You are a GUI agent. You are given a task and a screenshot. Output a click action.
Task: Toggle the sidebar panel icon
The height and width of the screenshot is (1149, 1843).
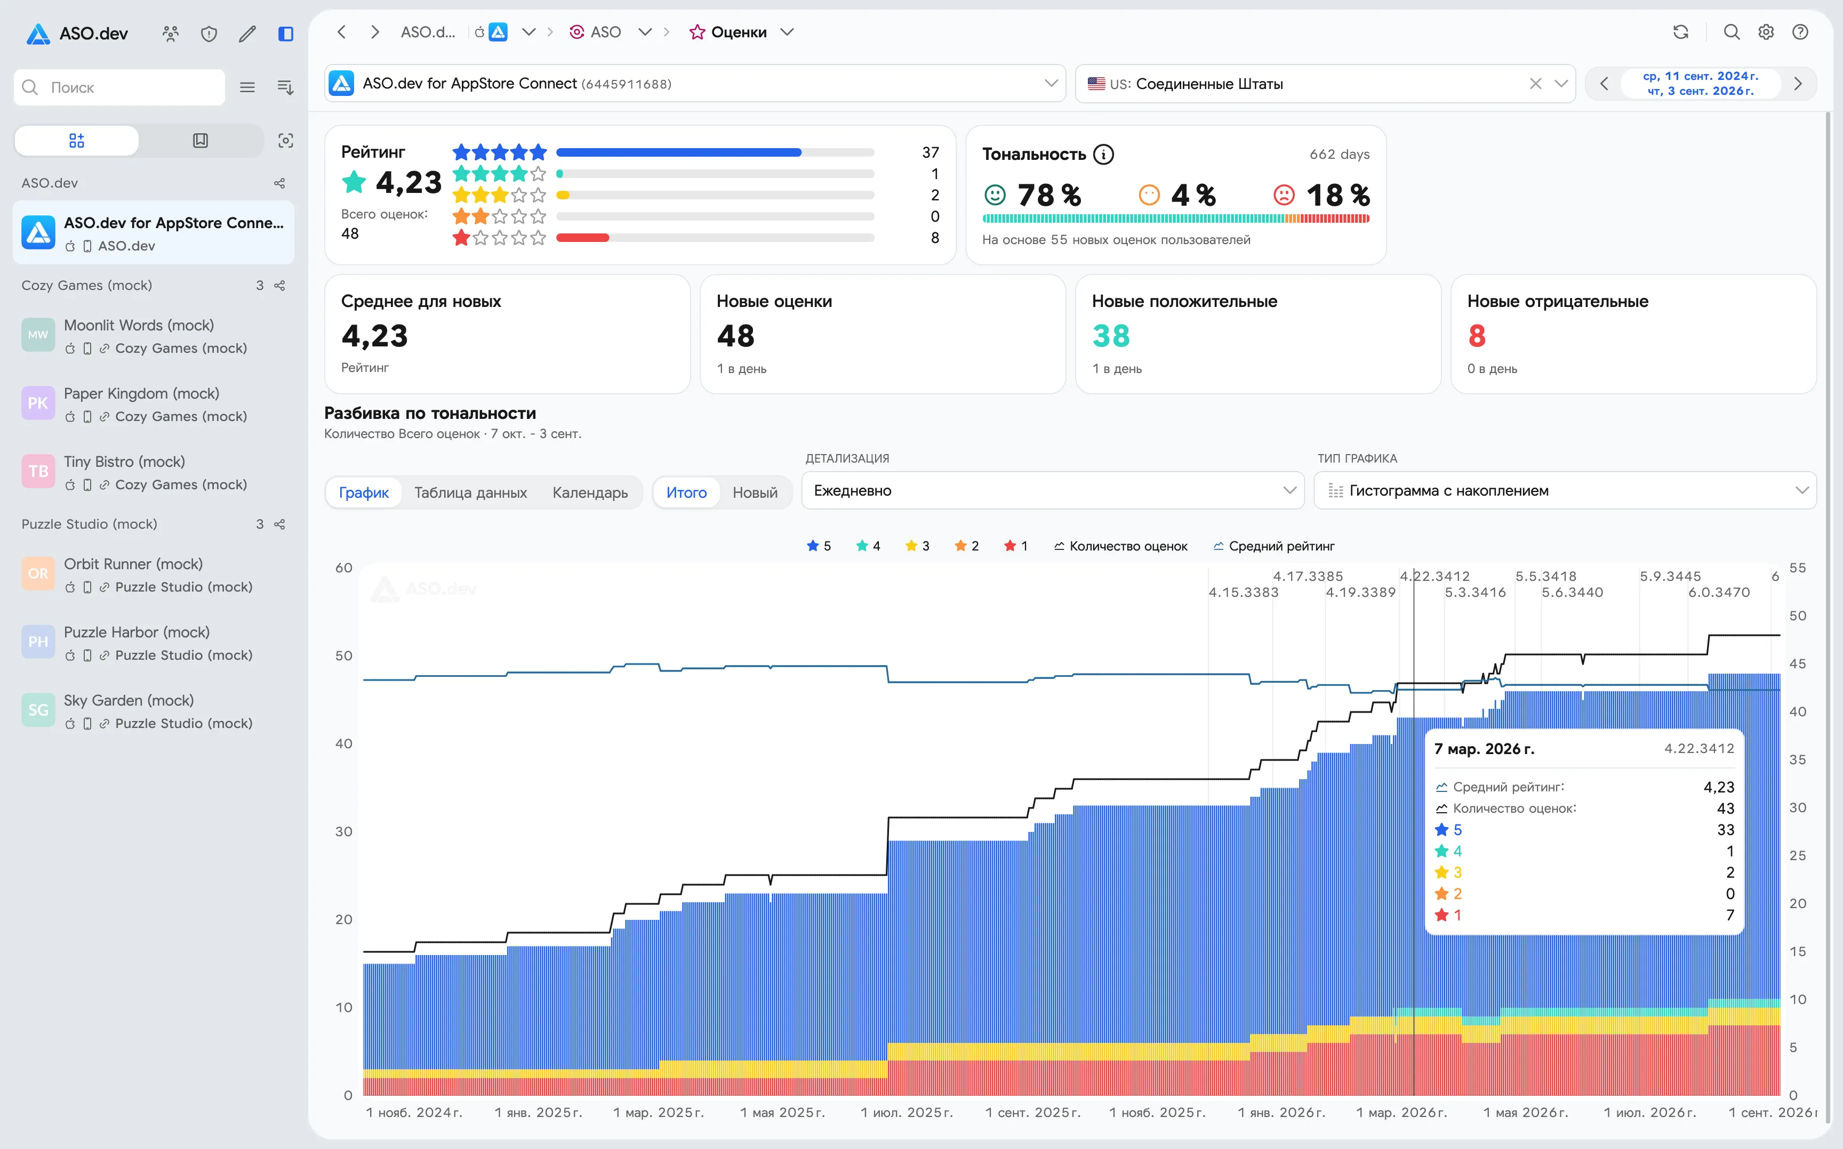[286, 34]
